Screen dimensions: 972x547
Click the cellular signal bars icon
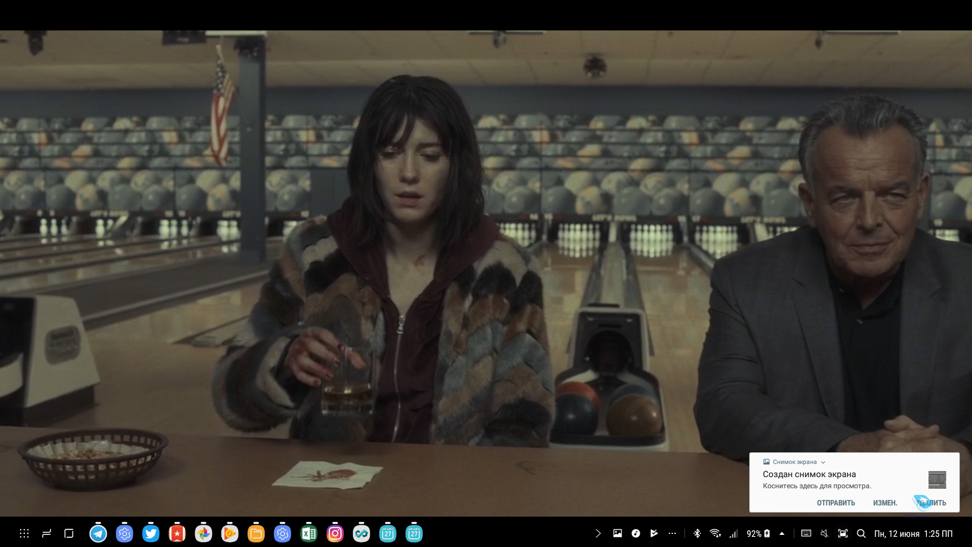click(734, 533)
